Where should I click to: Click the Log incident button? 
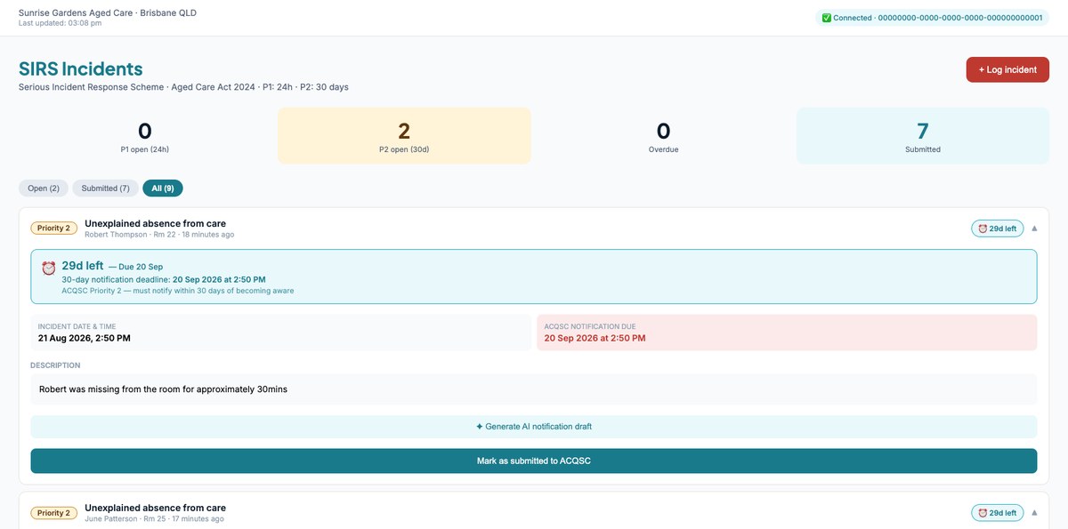point(1007,69)
